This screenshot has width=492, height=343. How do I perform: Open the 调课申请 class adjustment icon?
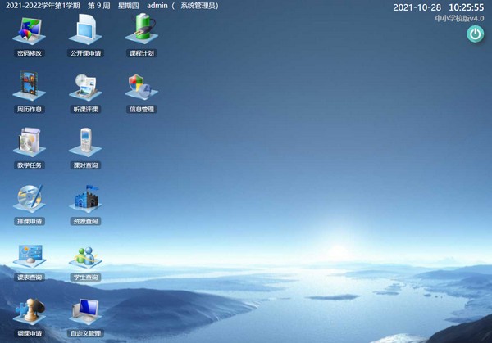tap(30, 314)
